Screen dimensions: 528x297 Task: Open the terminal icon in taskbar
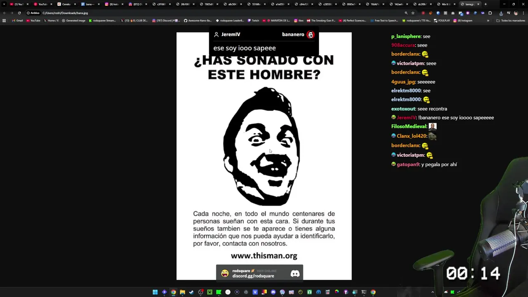coord(364,292)
